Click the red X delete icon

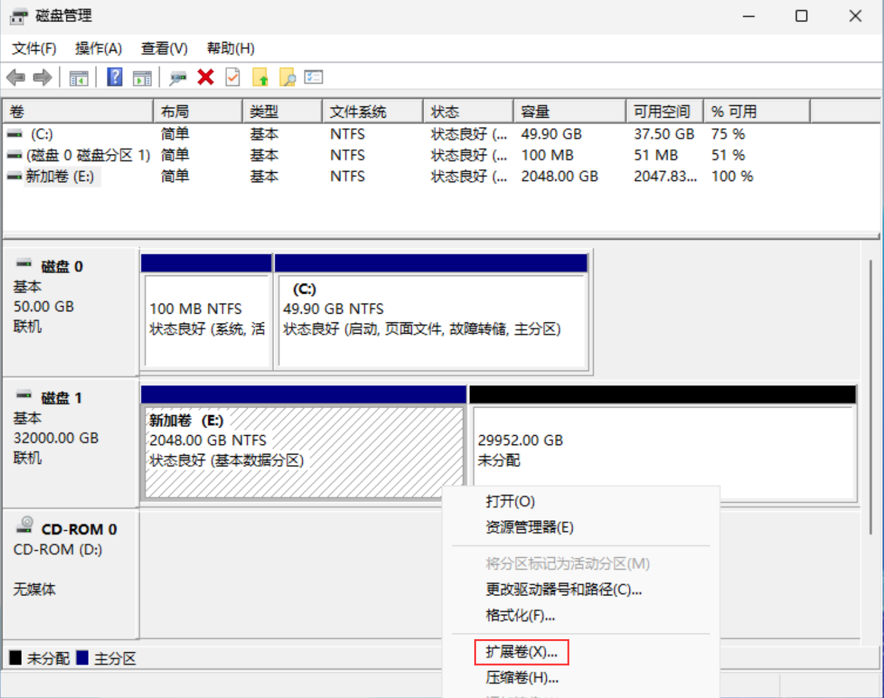(206, 77)
